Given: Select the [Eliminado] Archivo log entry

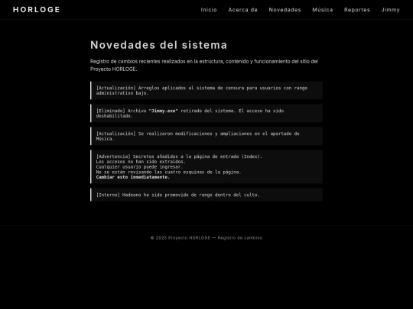Looking at the screenshot, I should pyautogui.click(x=206, y=113).
